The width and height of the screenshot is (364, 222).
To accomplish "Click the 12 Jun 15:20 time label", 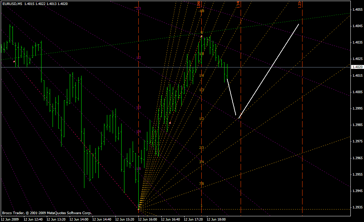I will (x=125, y=219).
